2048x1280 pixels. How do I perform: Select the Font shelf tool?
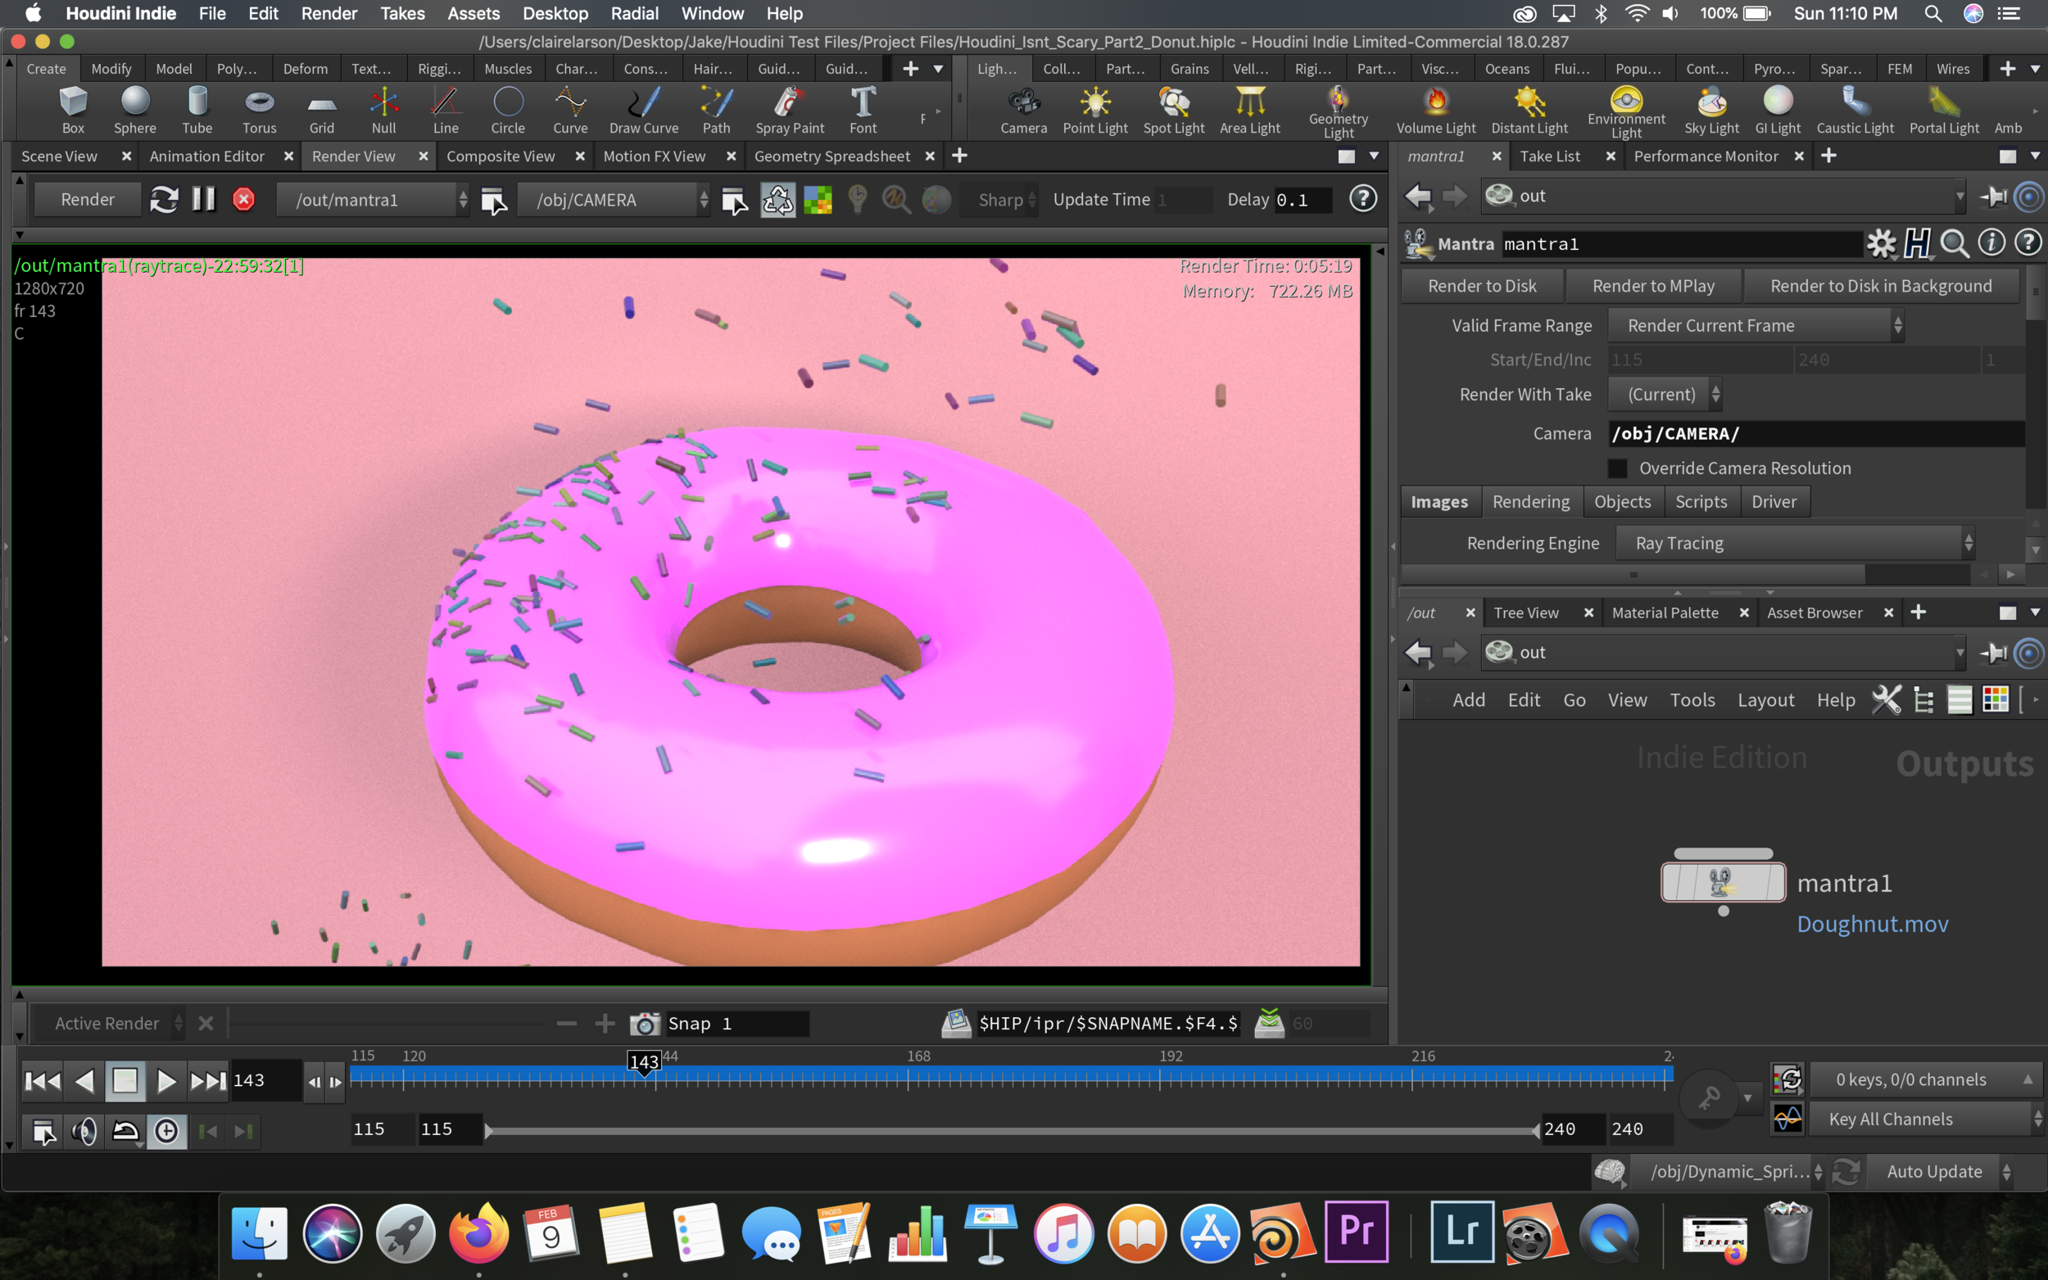point(863,110)
